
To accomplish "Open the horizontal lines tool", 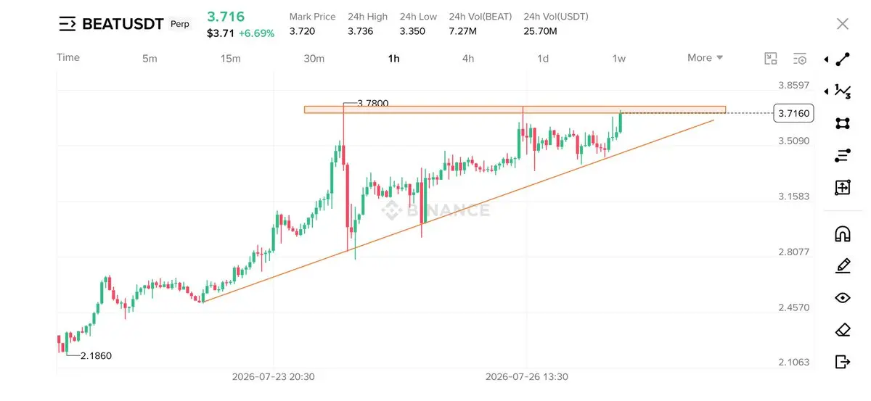I will pyautogui.click(x=843, y=155).
